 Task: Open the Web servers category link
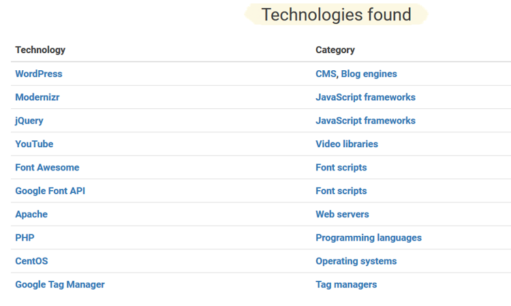coord(342,215)
